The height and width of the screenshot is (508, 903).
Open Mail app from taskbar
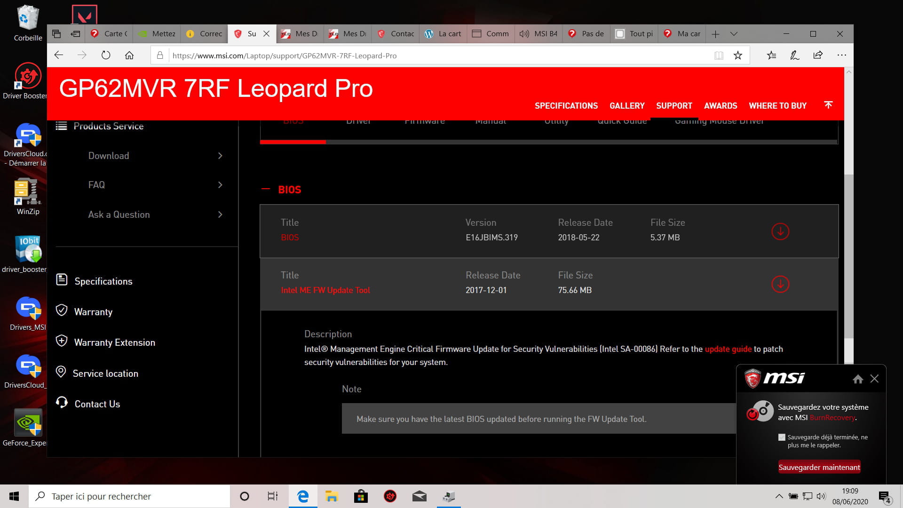tap(419, 496)
